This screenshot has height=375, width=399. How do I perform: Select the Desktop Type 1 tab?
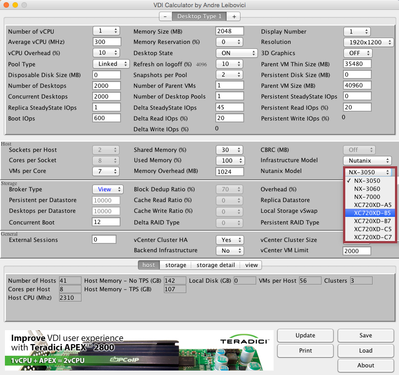[199, 17]
